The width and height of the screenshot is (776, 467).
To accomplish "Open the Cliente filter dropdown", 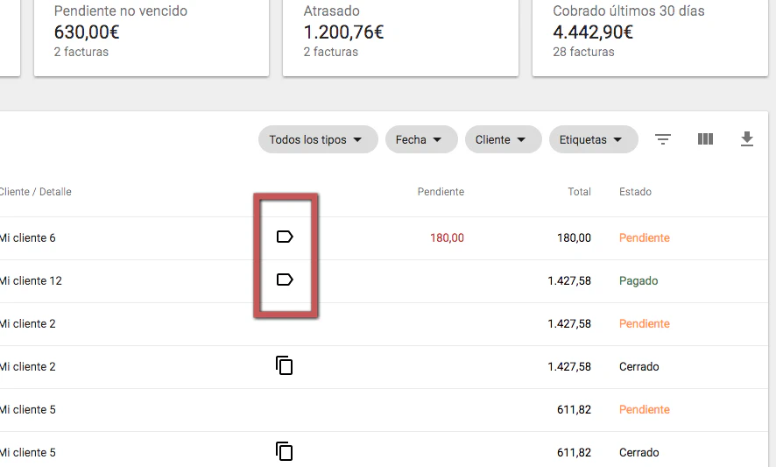I will pos(503,139).
